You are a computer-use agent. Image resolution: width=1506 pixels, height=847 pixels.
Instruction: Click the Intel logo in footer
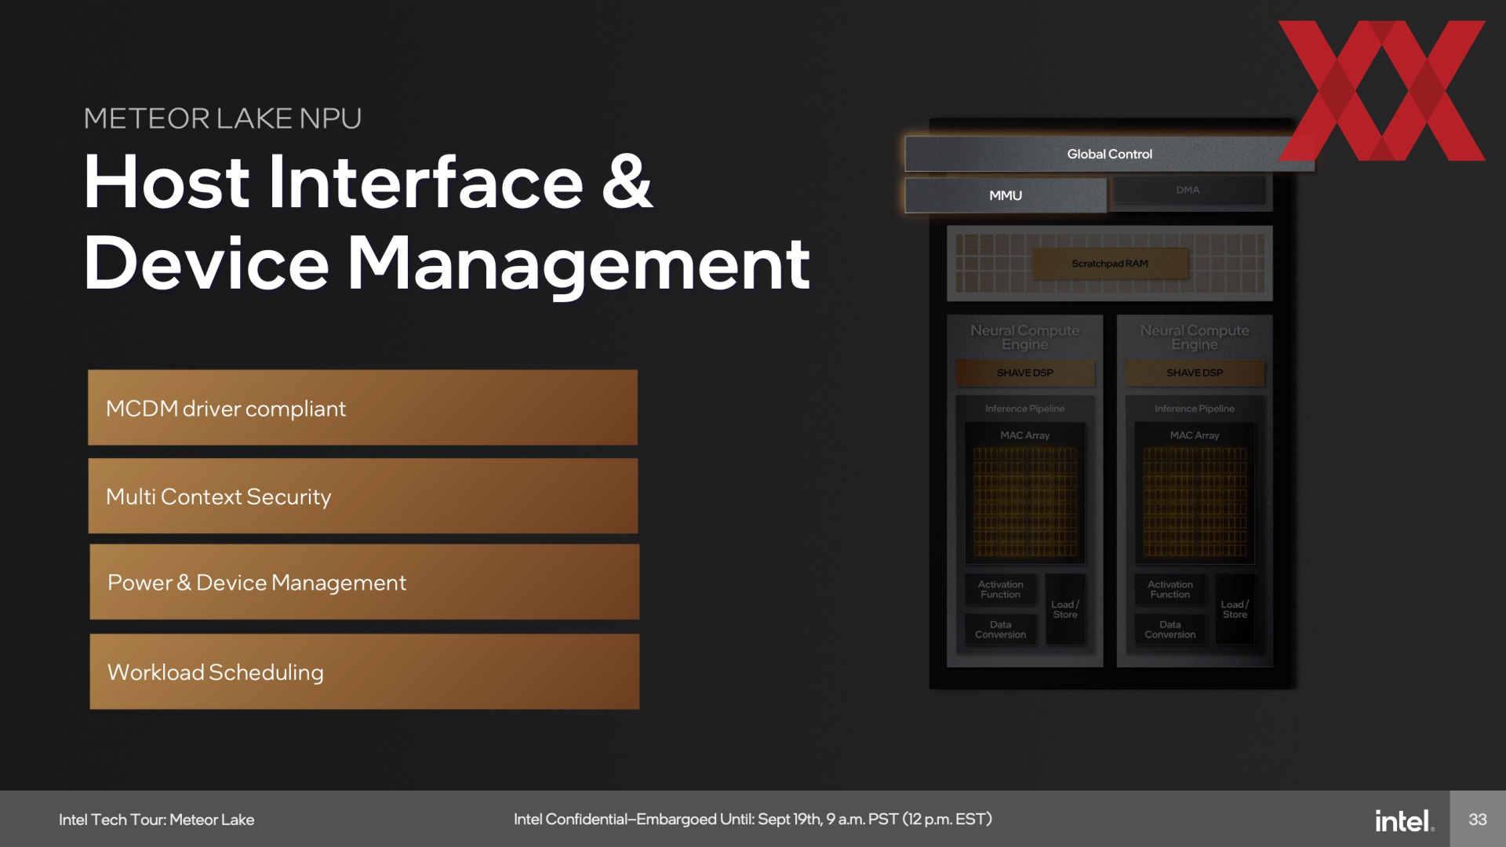[1404, 820]
